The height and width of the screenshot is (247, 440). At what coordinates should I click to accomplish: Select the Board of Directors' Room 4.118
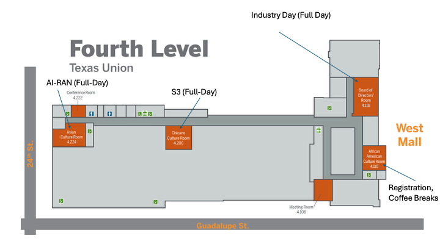365,97
